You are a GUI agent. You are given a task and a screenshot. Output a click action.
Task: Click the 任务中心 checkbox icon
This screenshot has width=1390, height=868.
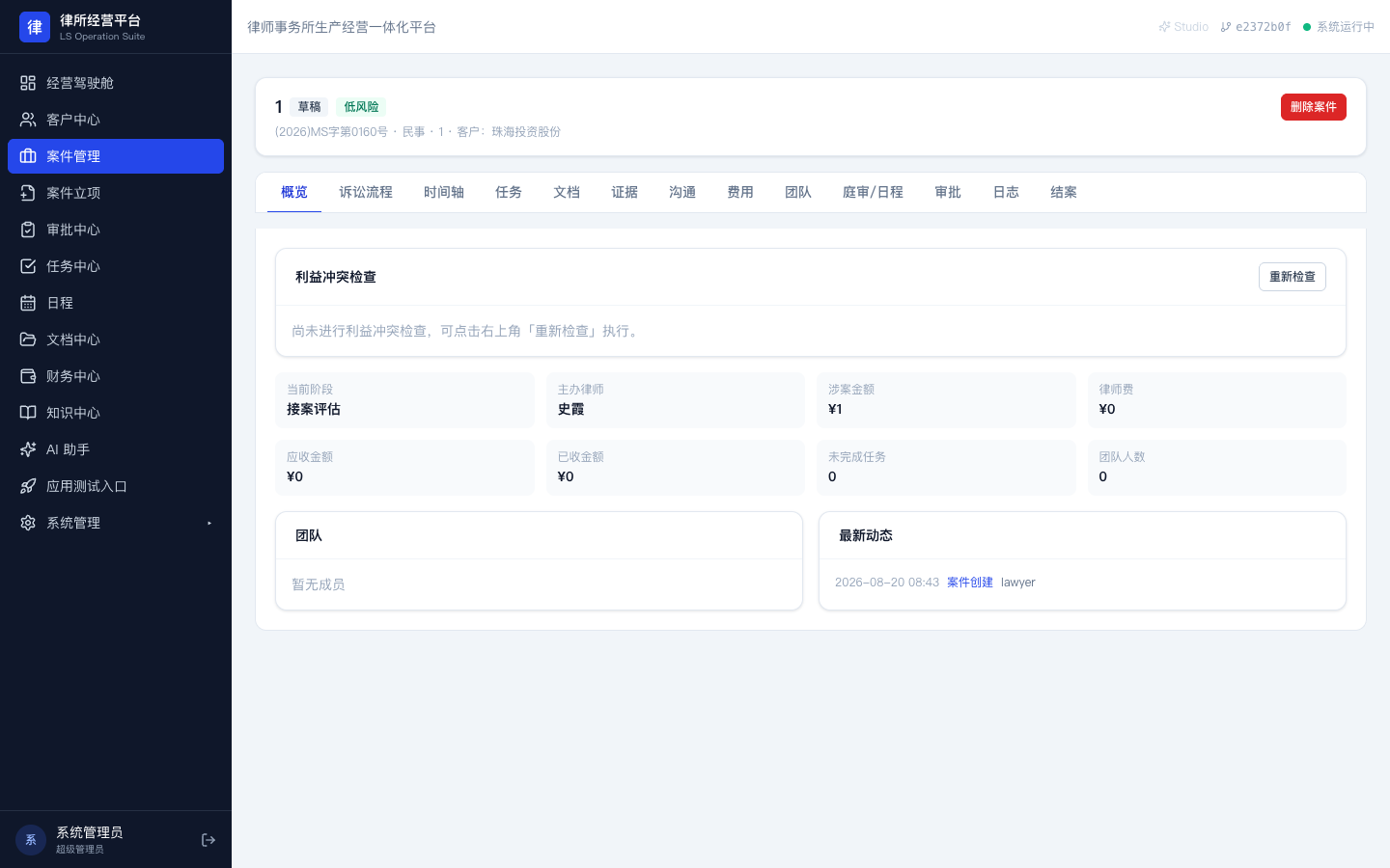point(28,266)
